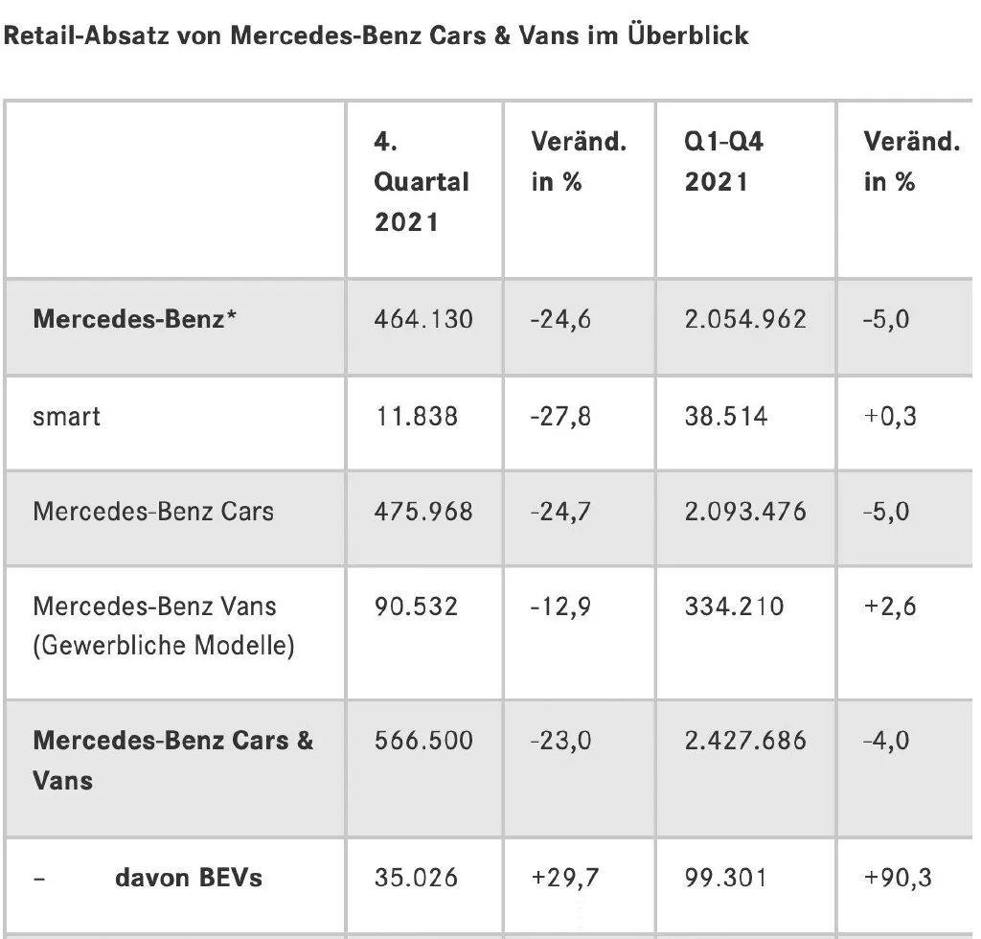Image resolution: width=981 pixels, height=939 pixels.
Task: Select the "Q1-Q4 2021" column header
Action: 724,162
